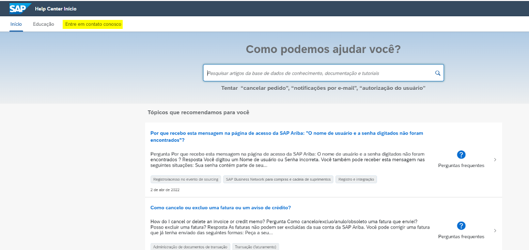The image size is (529, 250).
Task: Click the search magnifier icon
Action: pos(438,73)
